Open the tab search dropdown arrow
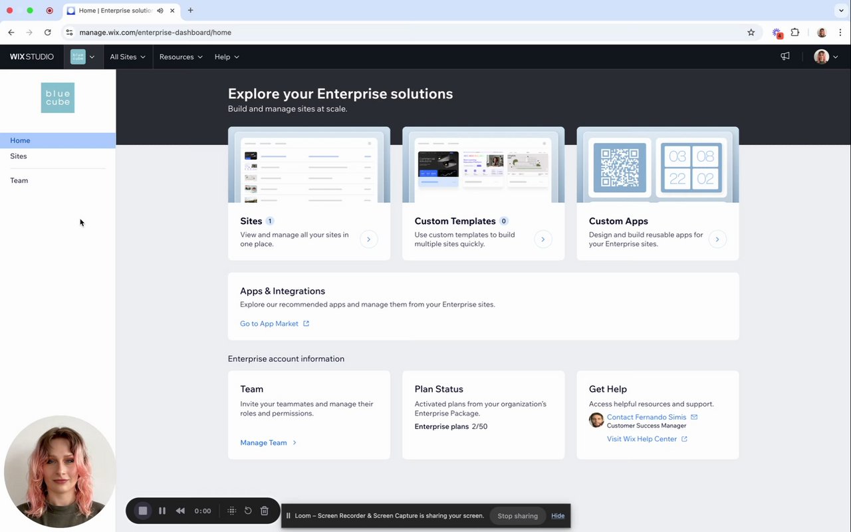This screenshot has height=532, width=851. [x=840, y=11]
